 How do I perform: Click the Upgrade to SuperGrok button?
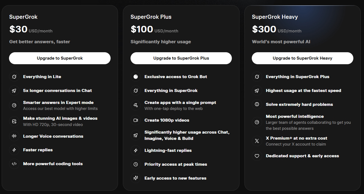tap(60, 58)
